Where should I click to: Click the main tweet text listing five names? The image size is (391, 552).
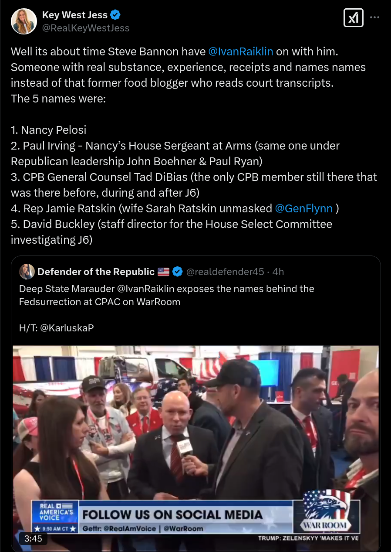point(194,146)
